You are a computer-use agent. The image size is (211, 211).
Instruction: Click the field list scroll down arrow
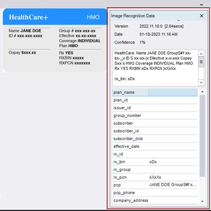202,201
